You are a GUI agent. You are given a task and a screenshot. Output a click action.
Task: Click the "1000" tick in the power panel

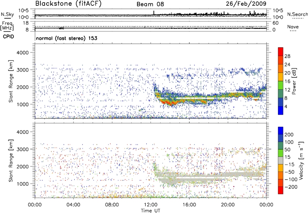[x=23, y=104]
